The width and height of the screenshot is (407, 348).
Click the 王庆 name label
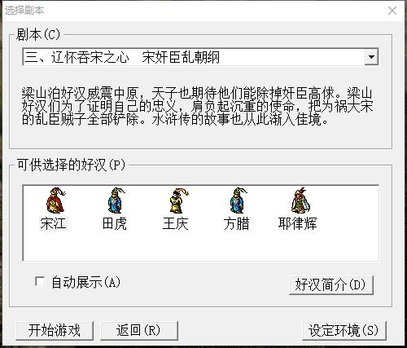(x=176, y=224)
